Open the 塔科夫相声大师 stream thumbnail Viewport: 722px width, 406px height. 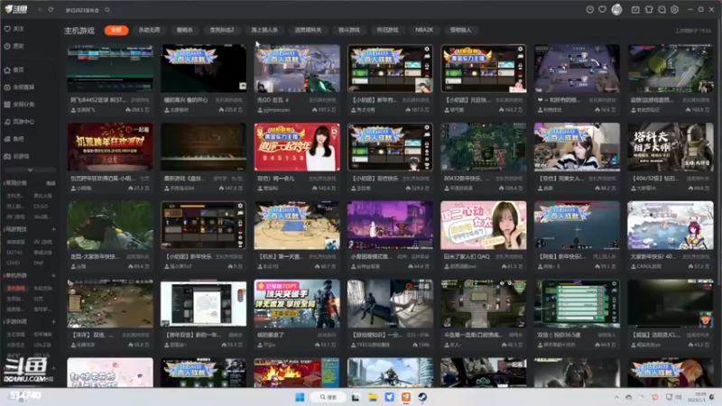coord(671,147)
